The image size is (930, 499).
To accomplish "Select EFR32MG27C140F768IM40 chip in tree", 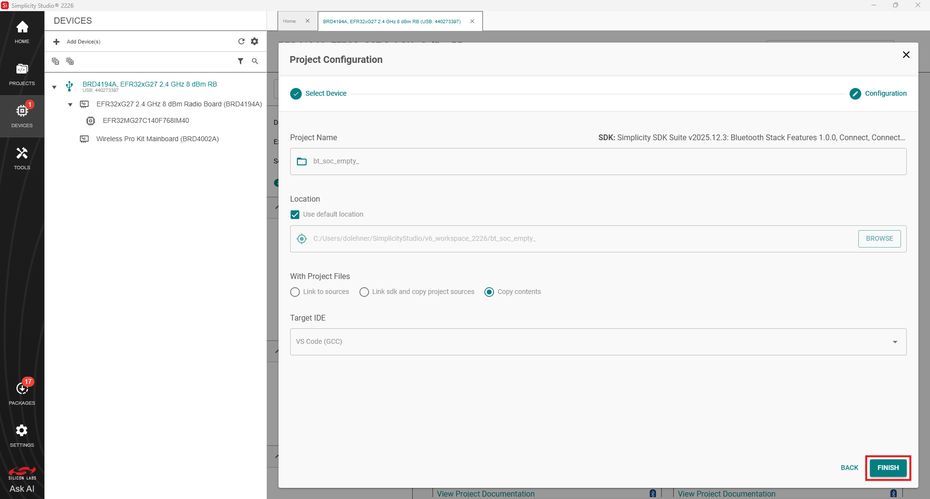I will coord(146,120).
